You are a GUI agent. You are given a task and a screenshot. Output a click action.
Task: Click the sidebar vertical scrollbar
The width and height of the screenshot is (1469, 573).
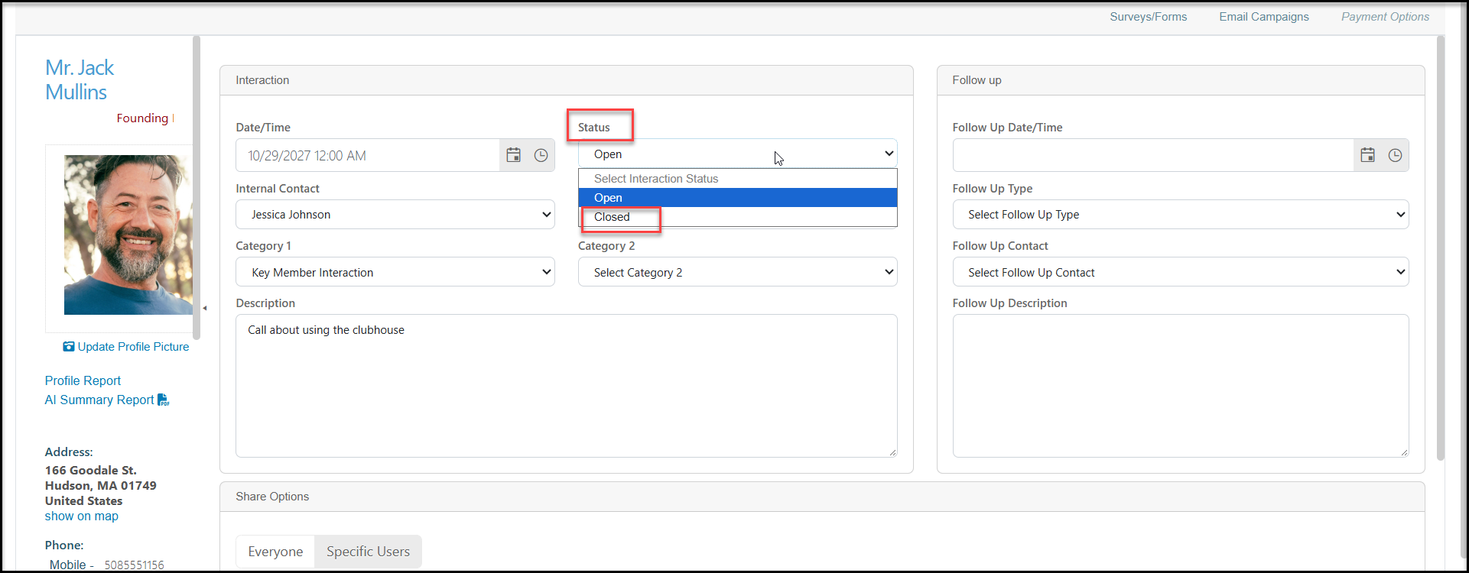(197, 187)
